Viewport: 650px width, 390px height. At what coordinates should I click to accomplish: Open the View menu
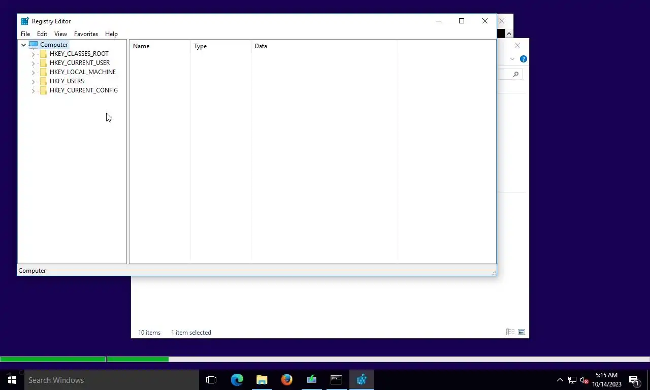pos(60,34)
